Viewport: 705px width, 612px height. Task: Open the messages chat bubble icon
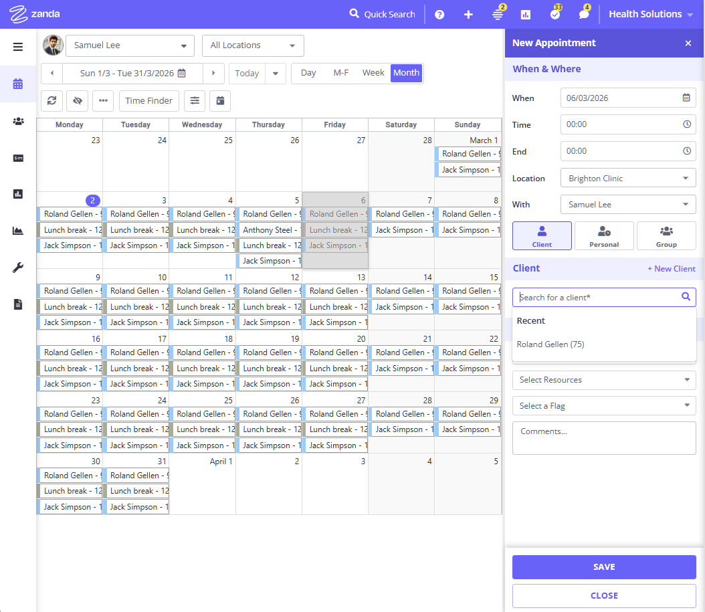tap(584, 14)
